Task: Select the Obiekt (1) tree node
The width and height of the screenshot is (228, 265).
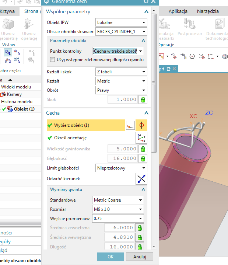Action: tap(24, 109)
